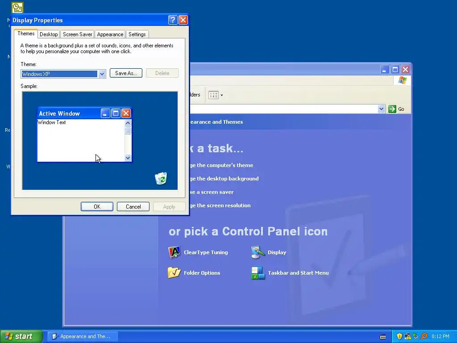Click the Apply button
The width and height of the screenshot is (457, 343).
(169, 206)
